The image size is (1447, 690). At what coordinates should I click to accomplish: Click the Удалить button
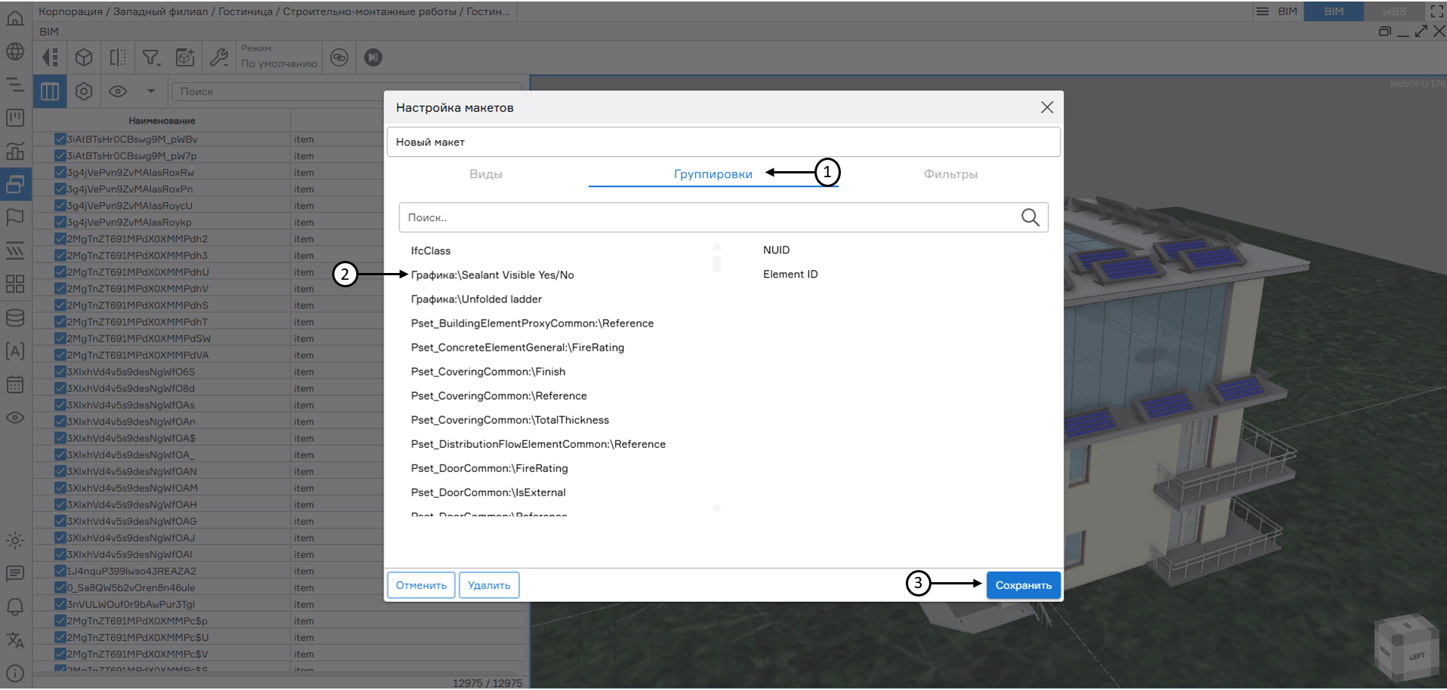(488, 585)
